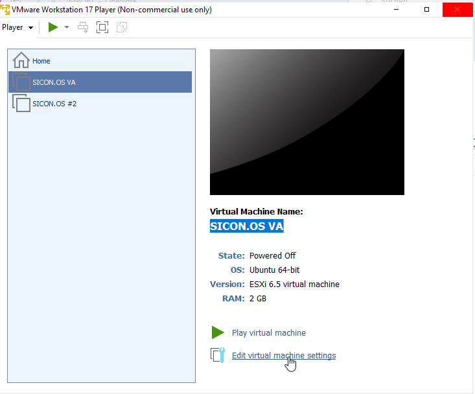
Task: Click the SICON.OS VA VM icon
Action: coord(21,82)
